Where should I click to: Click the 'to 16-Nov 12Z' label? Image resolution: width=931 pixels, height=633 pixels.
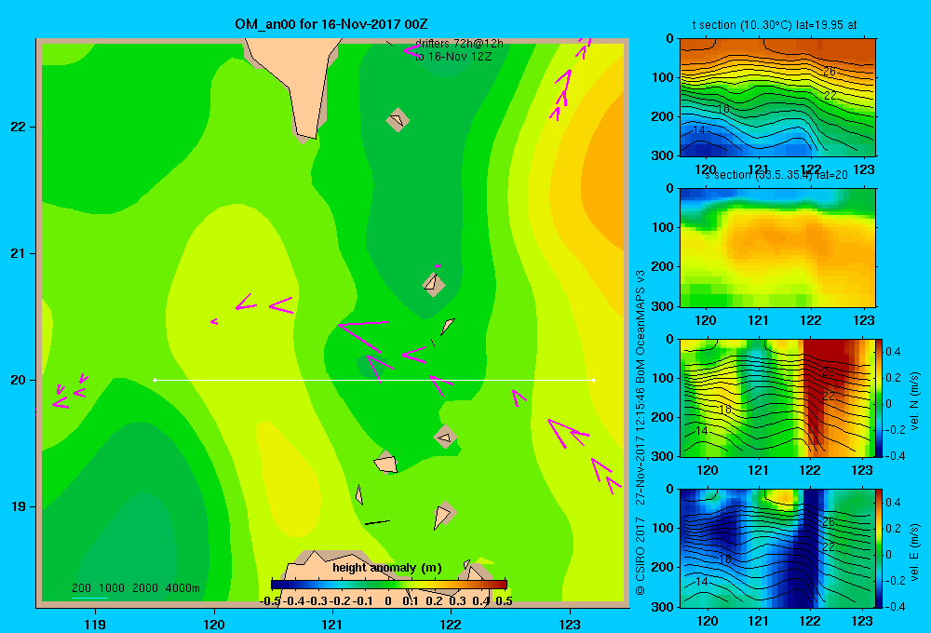(x=453, y=57)
